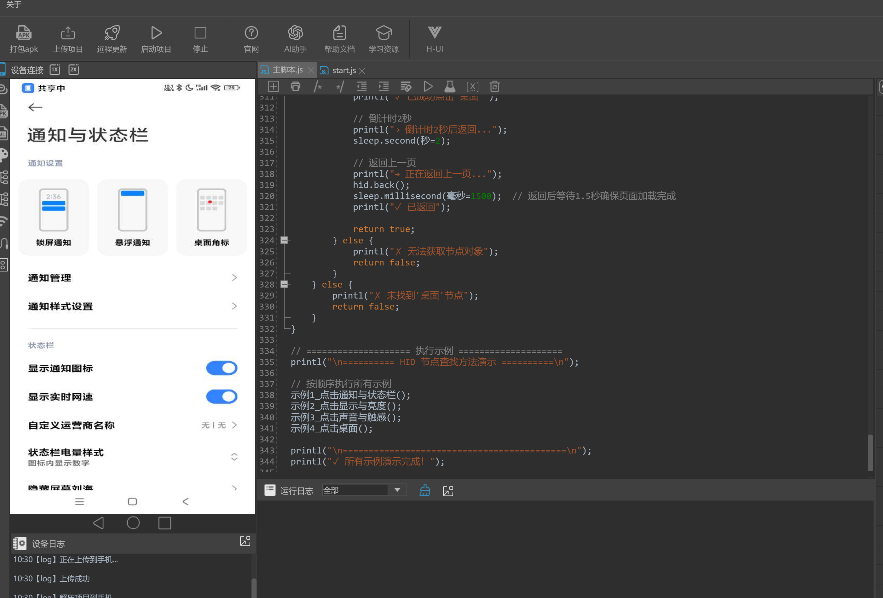
Task: Switch to the start.js tab
Action: (x=343, y=70)
